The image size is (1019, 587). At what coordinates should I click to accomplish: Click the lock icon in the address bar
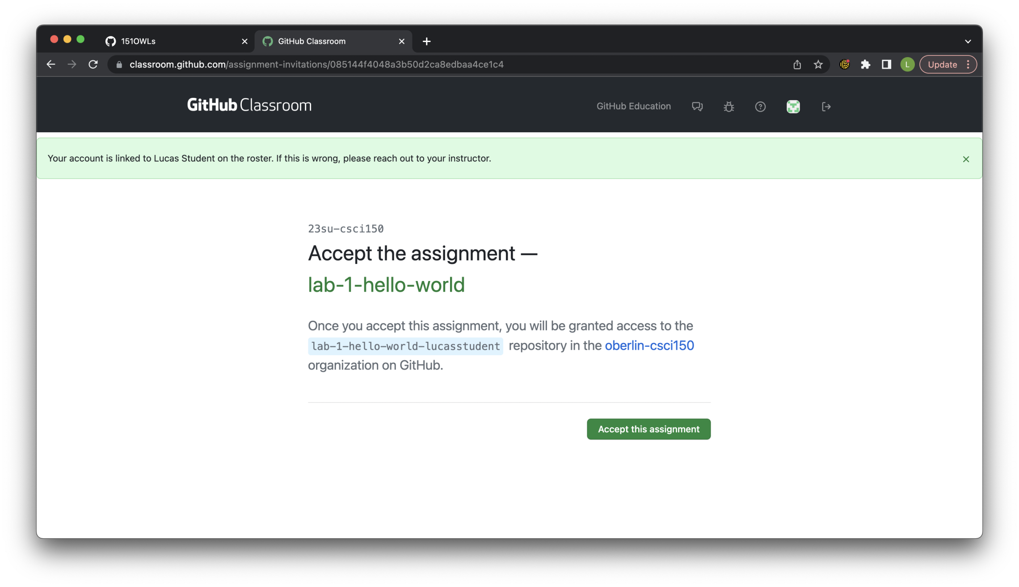pyautogui.click(x=119, y=65)
